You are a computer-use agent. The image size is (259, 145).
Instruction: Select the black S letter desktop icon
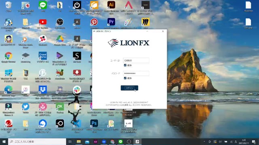coord(77,57)
